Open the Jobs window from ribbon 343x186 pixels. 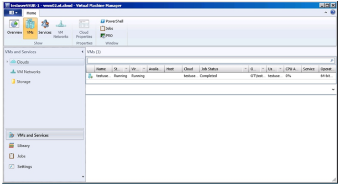coord(107,28)
